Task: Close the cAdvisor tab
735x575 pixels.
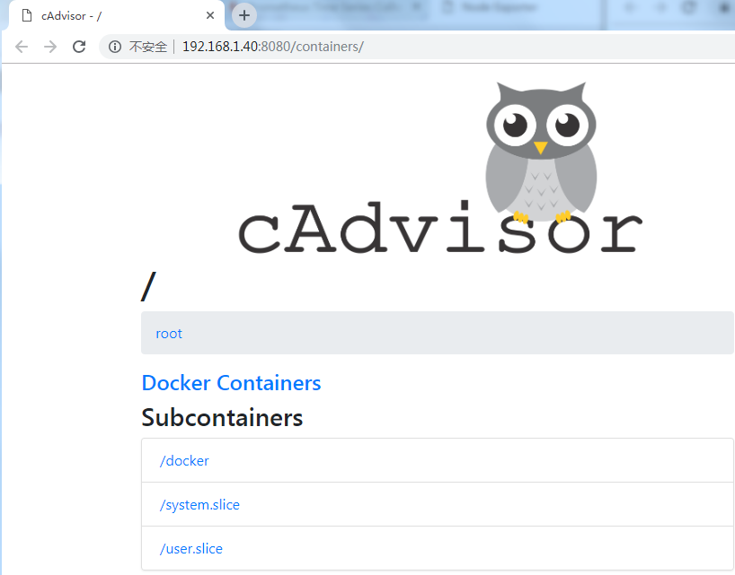Action: pyautogui.click(x=210, y=15)
